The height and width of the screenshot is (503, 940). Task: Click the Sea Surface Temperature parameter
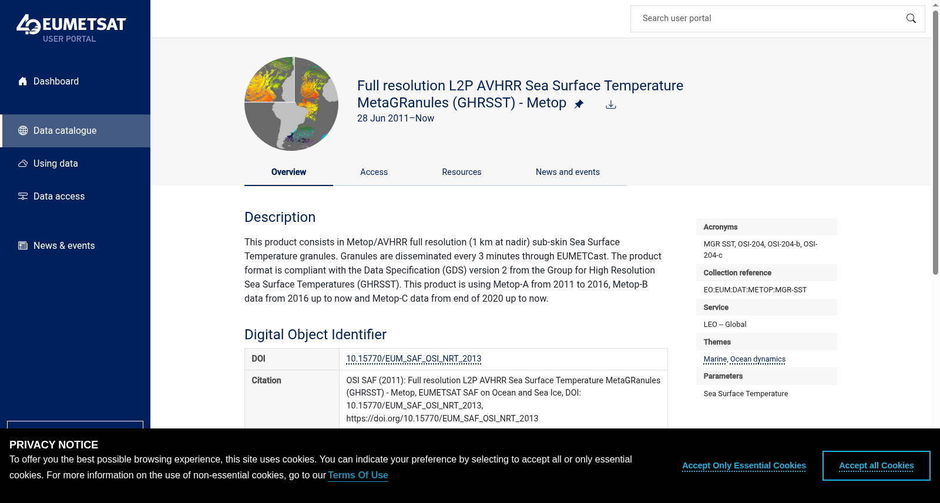pos(746,394)
